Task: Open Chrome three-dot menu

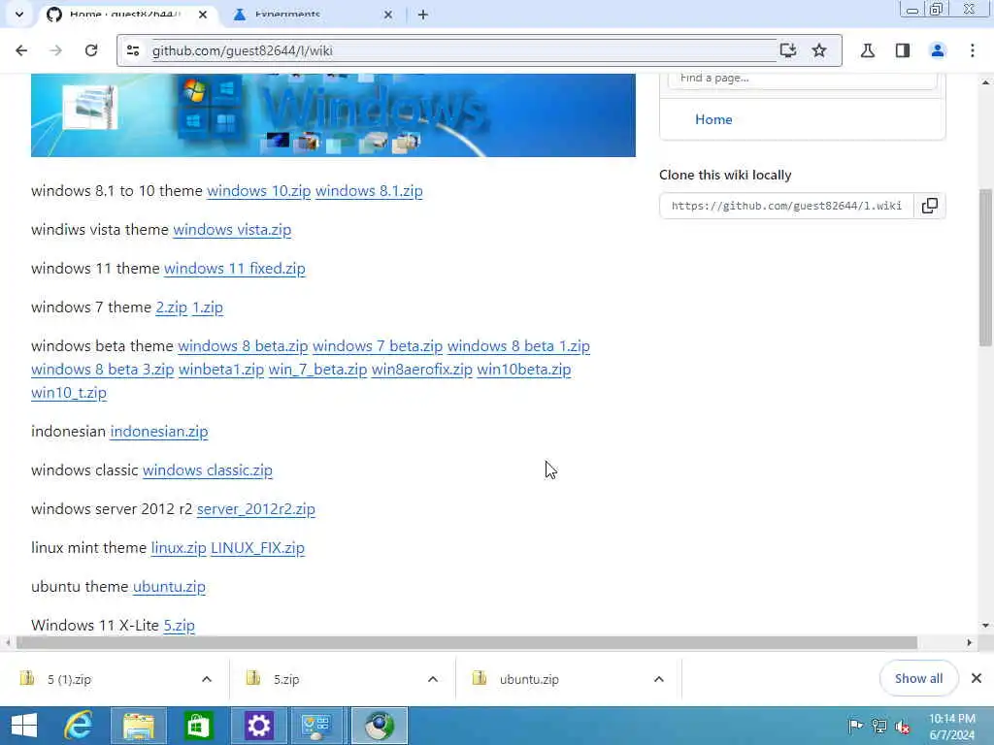Action: [x=973, y=50]
